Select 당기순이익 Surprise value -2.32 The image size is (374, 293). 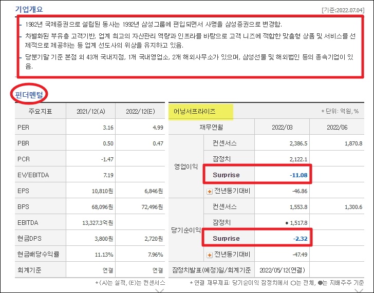(x=301, y=239)
